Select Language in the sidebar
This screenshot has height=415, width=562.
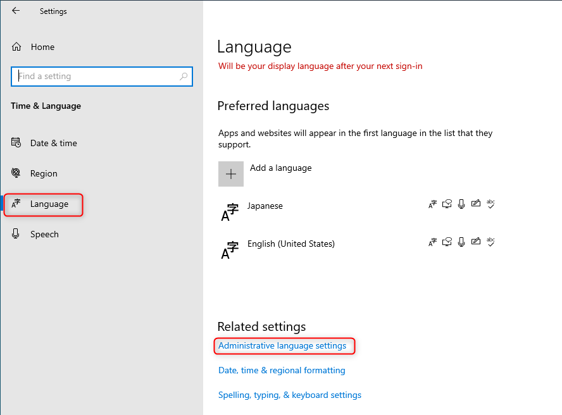49,204
